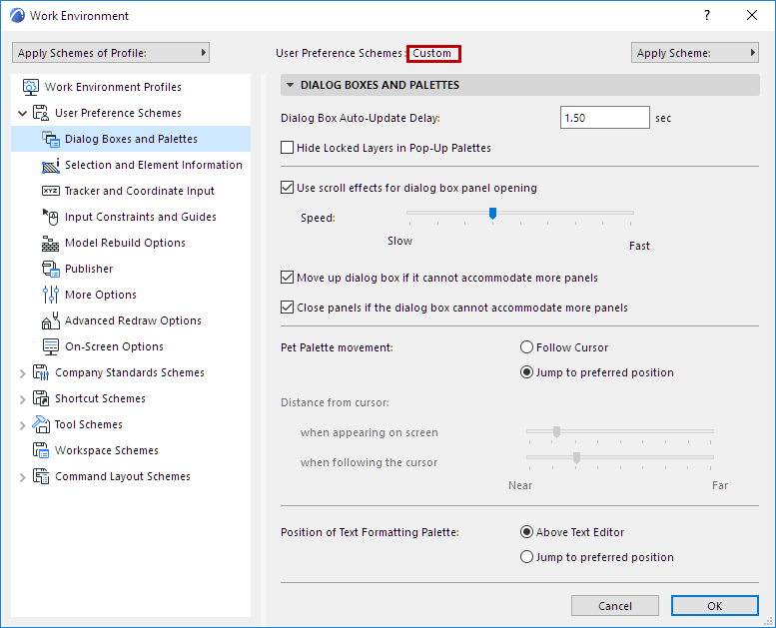The width and height of the screenshot is (776, 628).
Task: Expand the Company Standards Schemes tree node
Action: [23, 373]
